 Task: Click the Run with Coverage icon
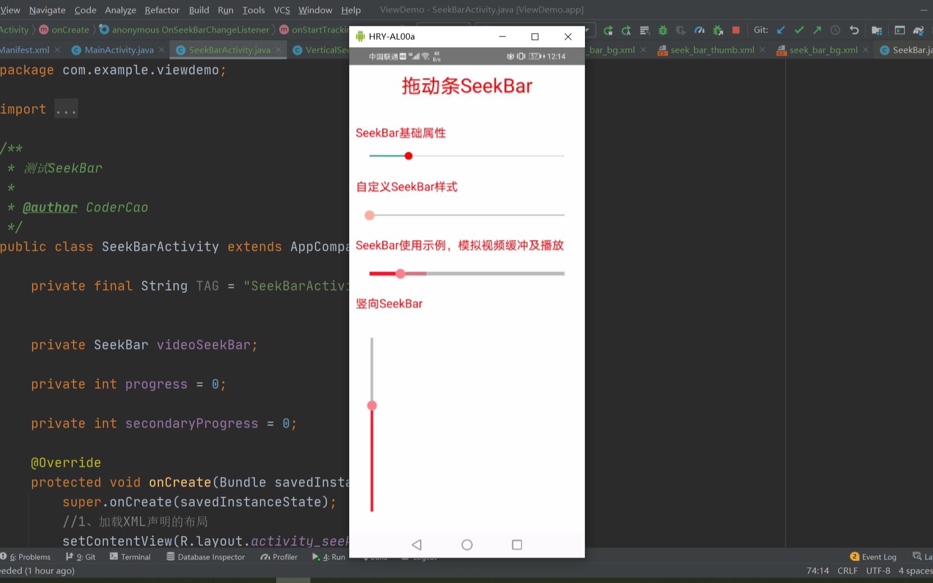click(681, 30)
